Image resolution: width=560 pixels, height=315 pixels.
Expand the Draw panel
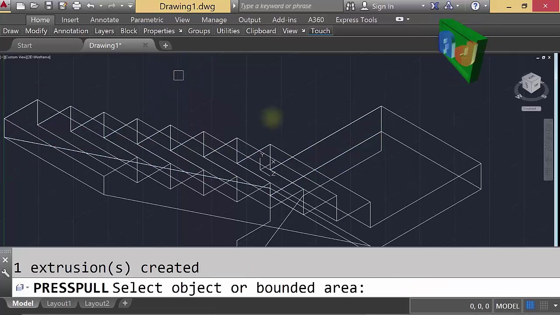[11, 31]
